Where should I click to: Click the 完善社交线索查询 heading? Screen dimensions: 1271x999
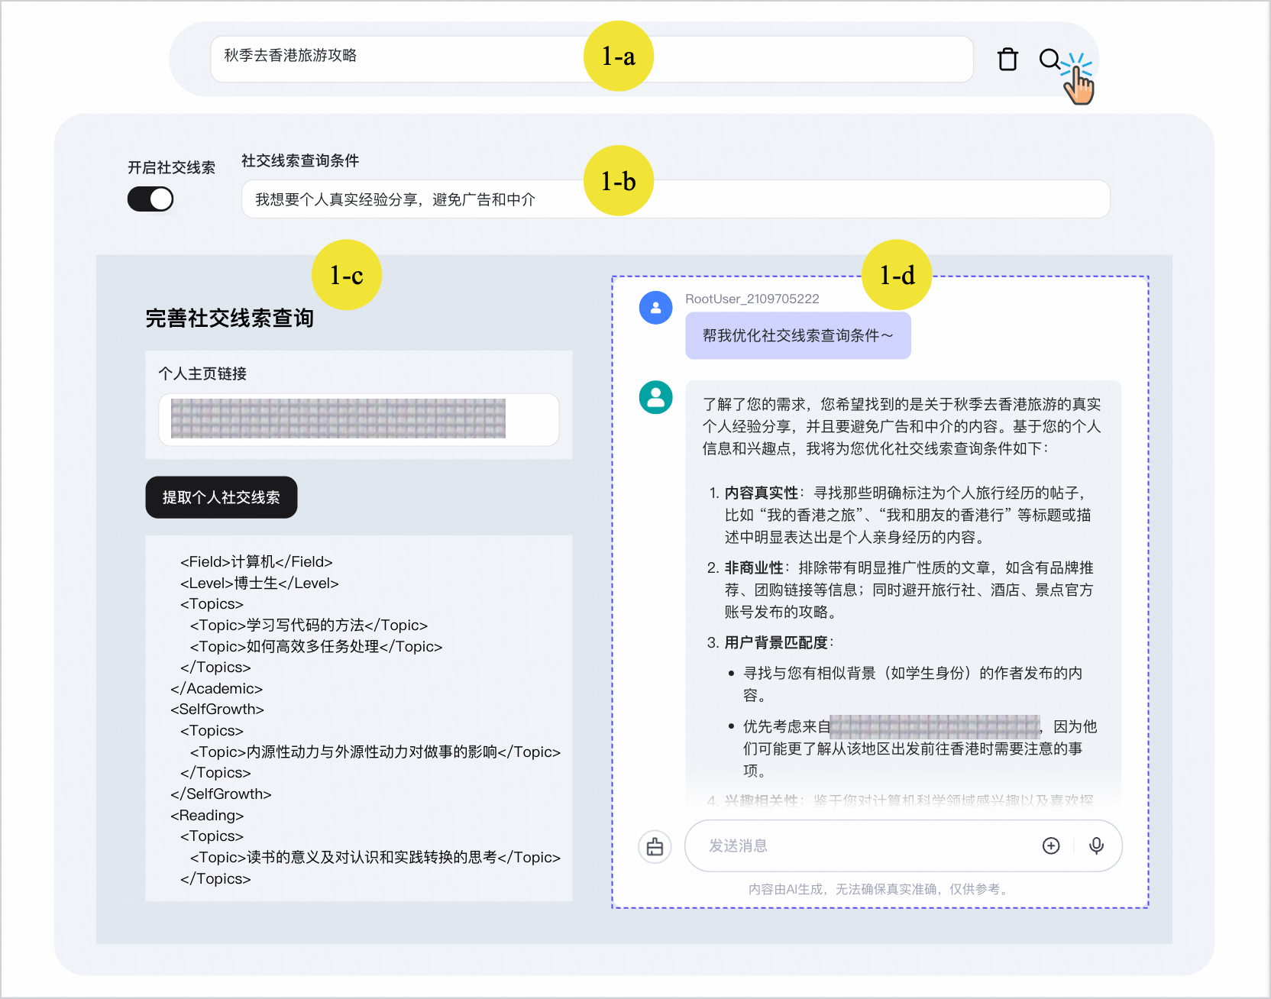pos(229,318)
